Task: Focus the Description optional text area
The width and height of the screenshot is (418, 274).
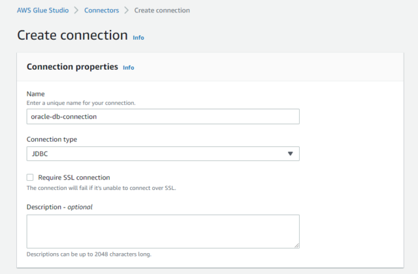Action: (x=163, y=232)
